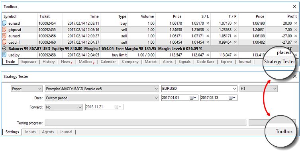
Task: Open the Expert type dropdown
Action: click(27, 89)
